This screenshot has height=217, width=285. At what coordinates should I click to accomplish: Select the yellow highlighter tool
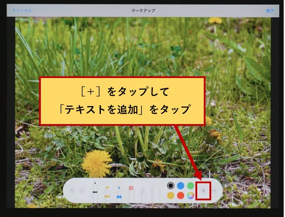(107, 194)
